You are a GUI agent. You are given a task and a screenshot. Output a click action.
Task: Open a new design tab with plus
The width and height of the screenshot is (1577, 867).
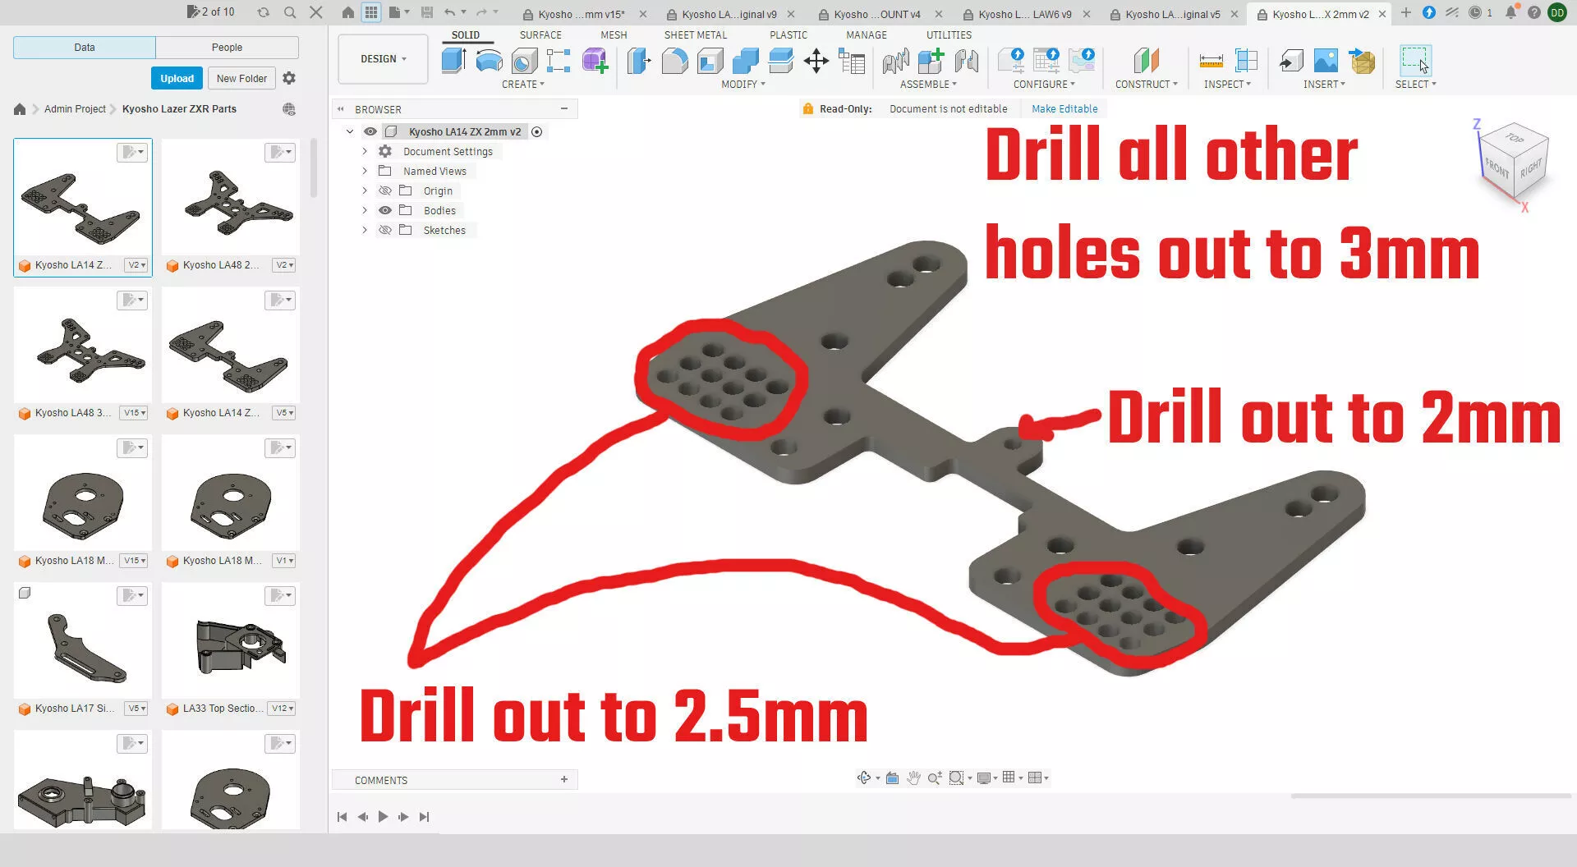[x=1406, y=12]
